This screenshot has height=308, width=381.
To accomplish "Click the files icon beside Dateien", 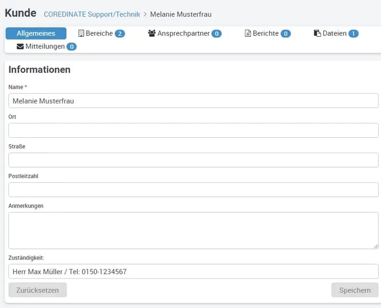I will 317,33.
